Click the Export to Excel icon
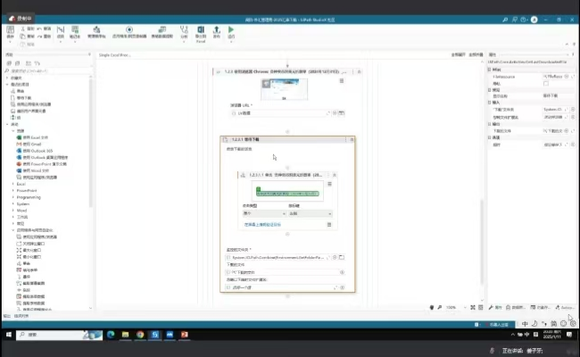This screenshot has width=580, height=357. [x=201, y=32]
